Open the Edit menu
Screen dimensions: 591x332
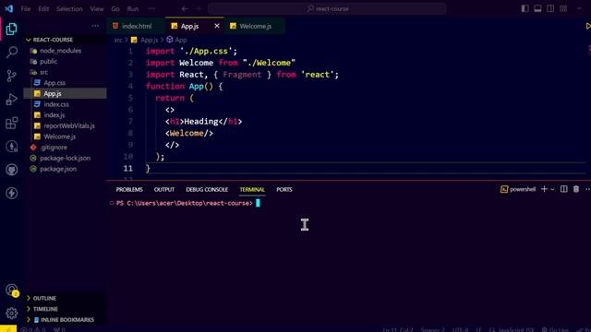tap(43, 8)
